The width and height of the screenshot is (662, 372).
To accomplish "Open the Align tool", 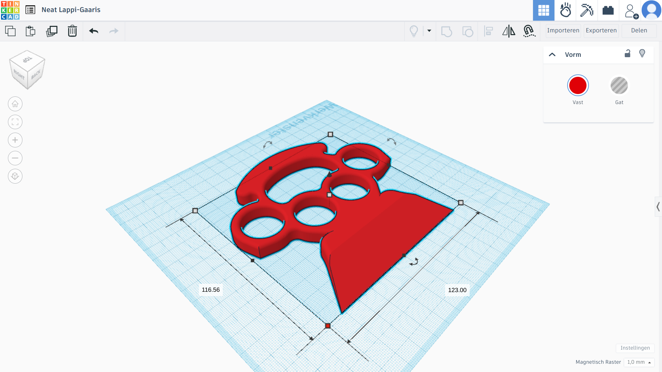I will pos(489,31).
